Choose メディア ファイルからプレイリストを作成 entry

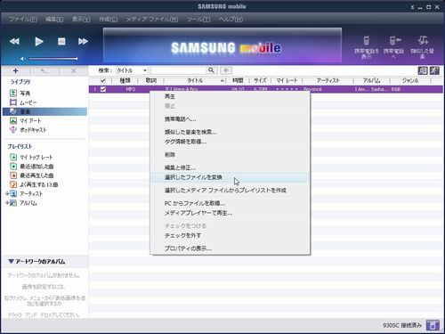230,190
